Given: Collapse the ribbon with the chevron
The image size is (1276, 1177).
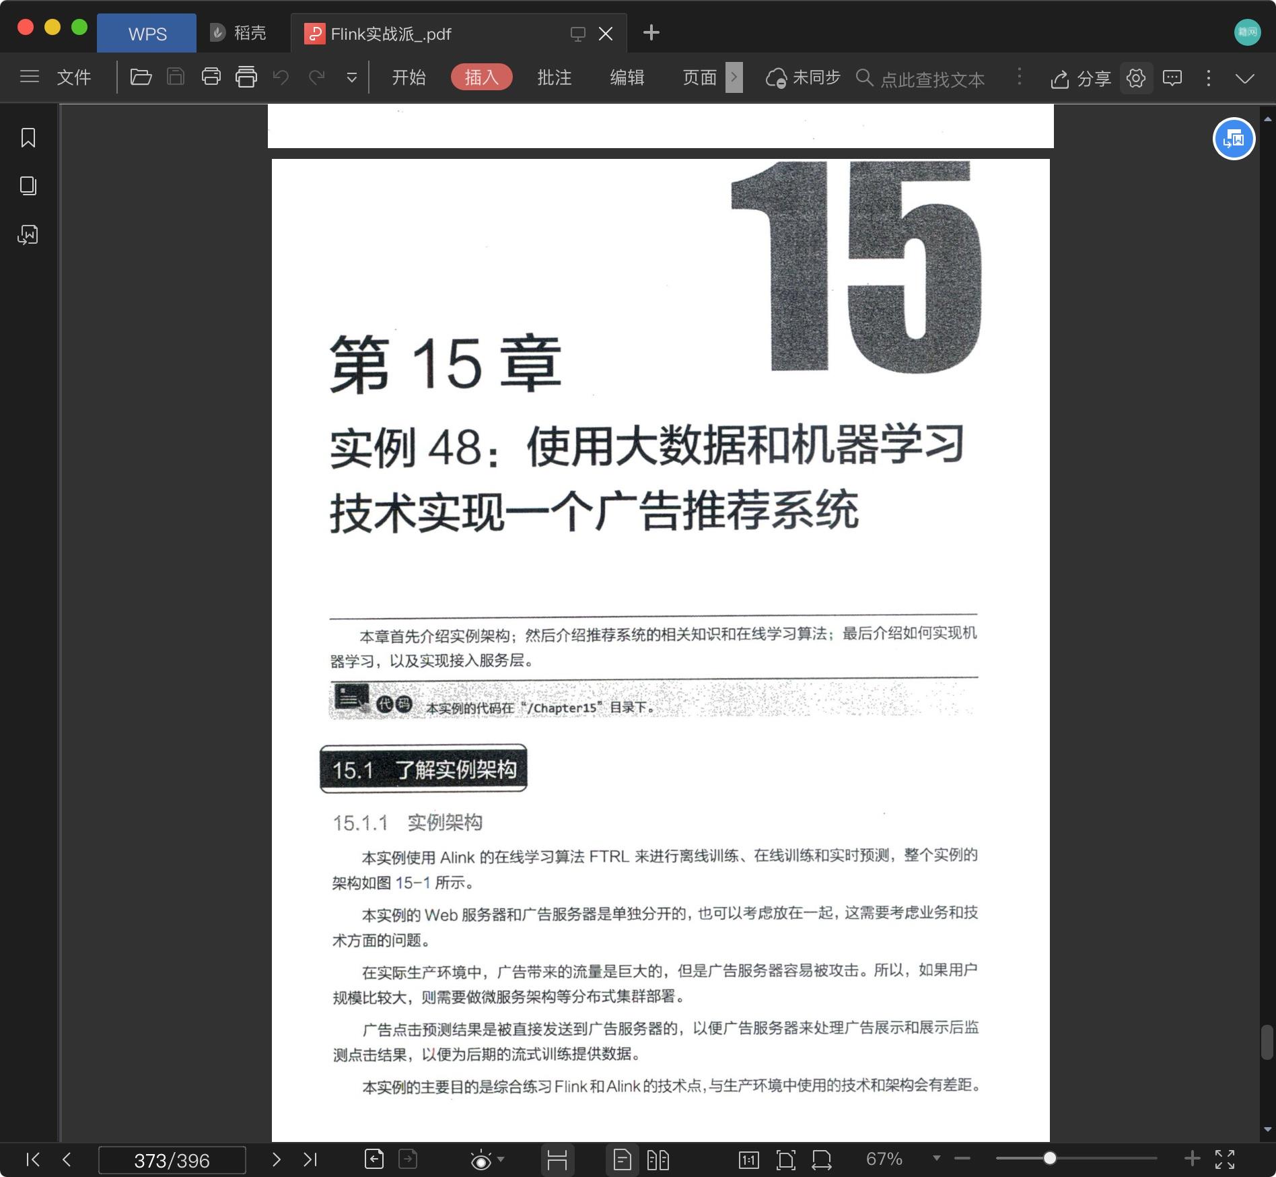Looking at the screenshot, I should tap(1245, 79).
